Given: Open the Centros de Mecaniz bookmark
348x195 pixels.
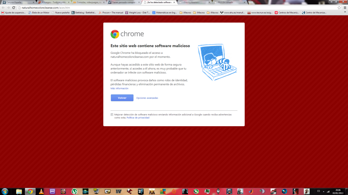Looking at the screenshot, I should 287,13.
